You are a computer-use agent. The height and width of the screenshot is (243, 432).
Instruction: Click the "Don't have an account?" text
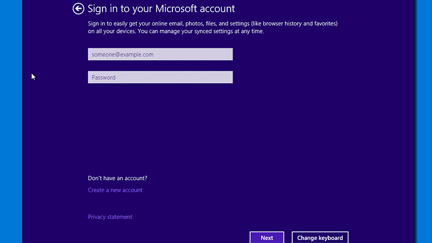point(117,178)
